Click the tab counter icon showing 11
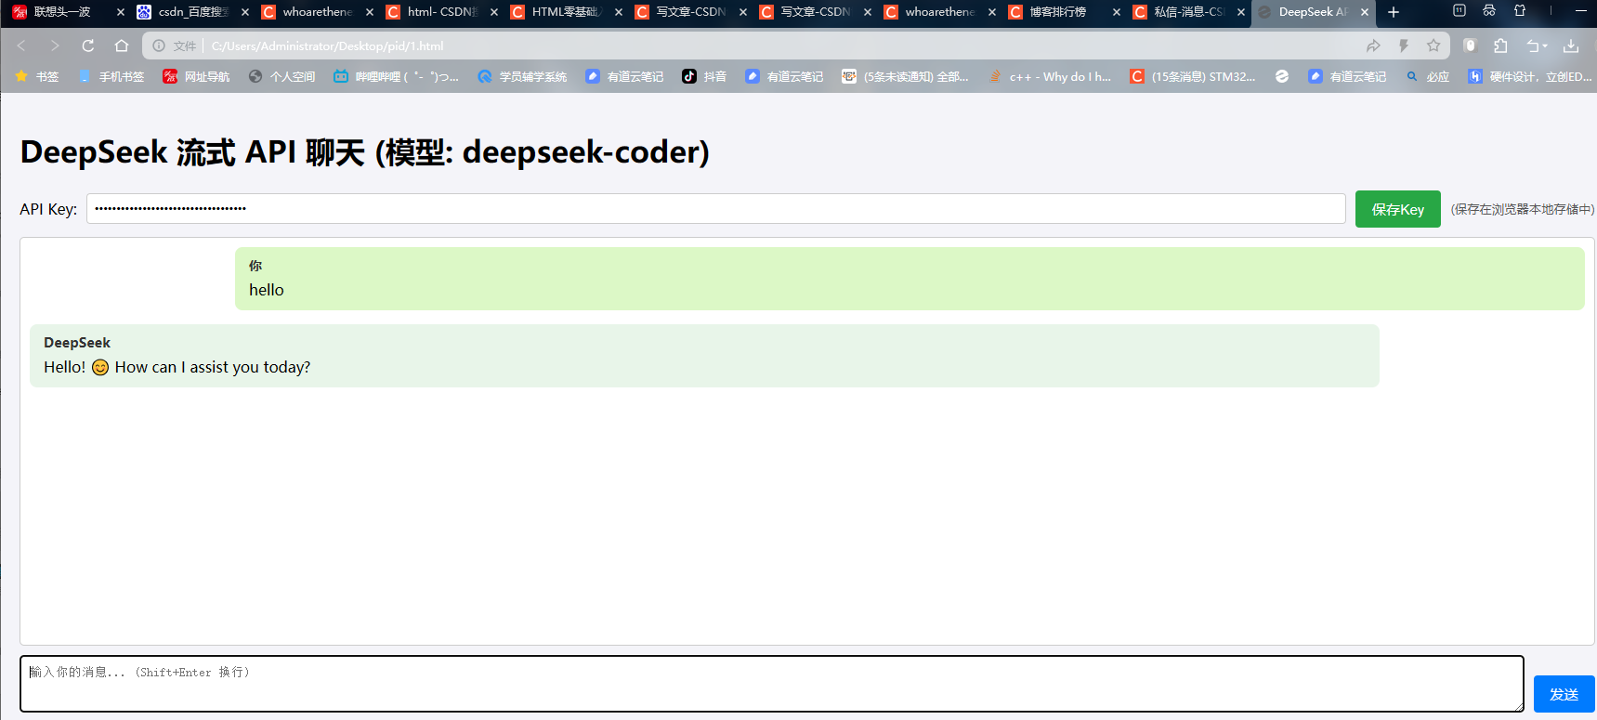Screen dimensions: 1597x720 pos(1460,11)
